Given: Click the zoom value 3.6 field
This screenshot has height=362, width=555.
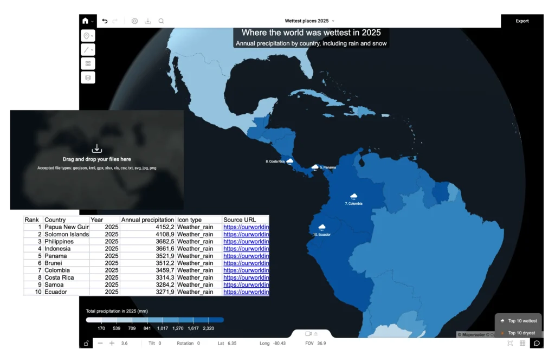Looking at the screenshot, I should pos(124,343).
